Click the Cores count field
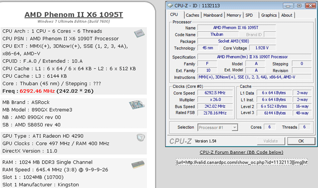Image resolution: width=318 pixels, height=188 pixels. click(x=269, y=127)
